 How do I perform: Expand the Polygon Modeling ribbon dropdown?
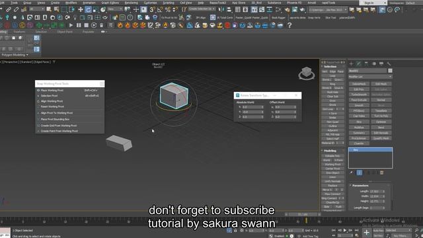[x=15, y=55]
